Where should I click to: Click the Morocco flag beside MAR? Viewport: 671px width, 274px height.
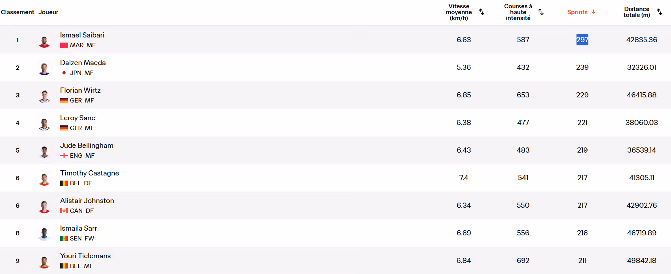coord(64,45)
